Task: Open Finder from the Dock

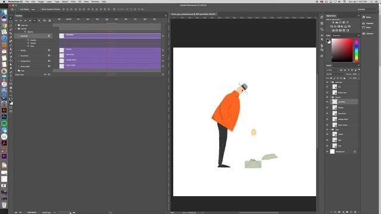Action: point(4,12)
